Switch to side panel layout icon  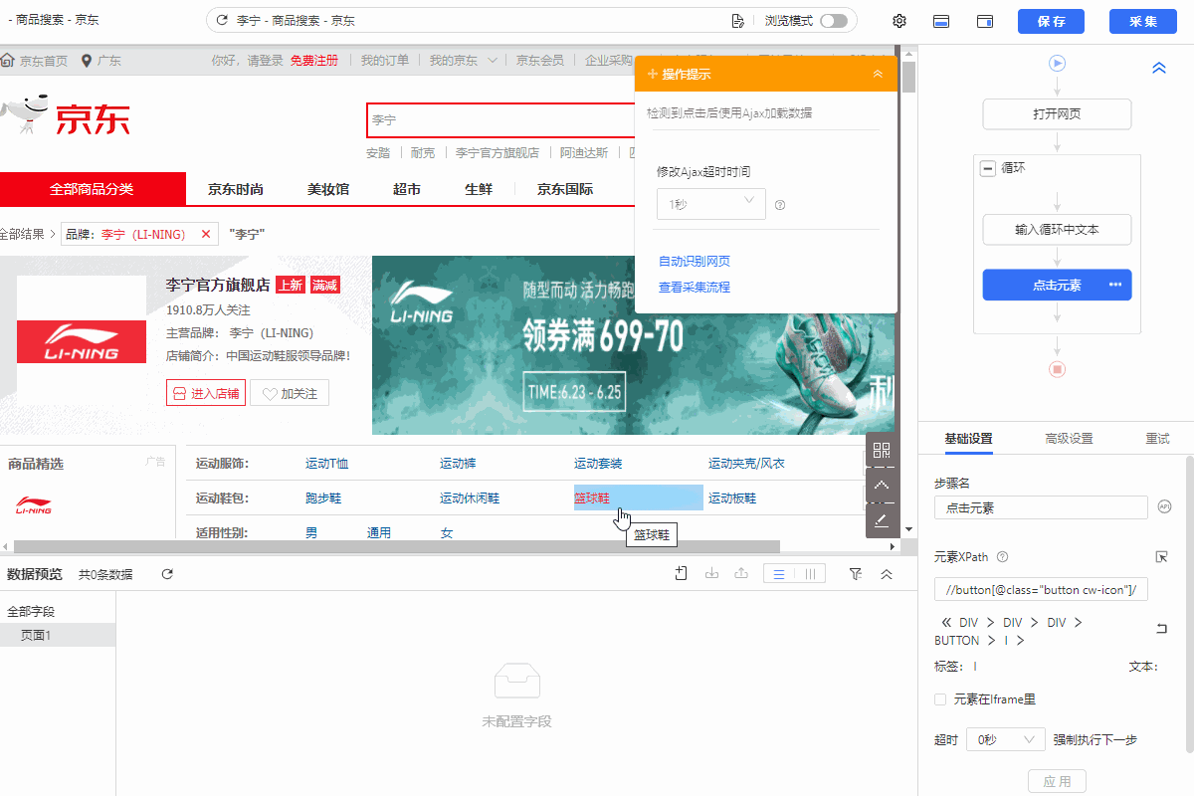tap(985, 21)
